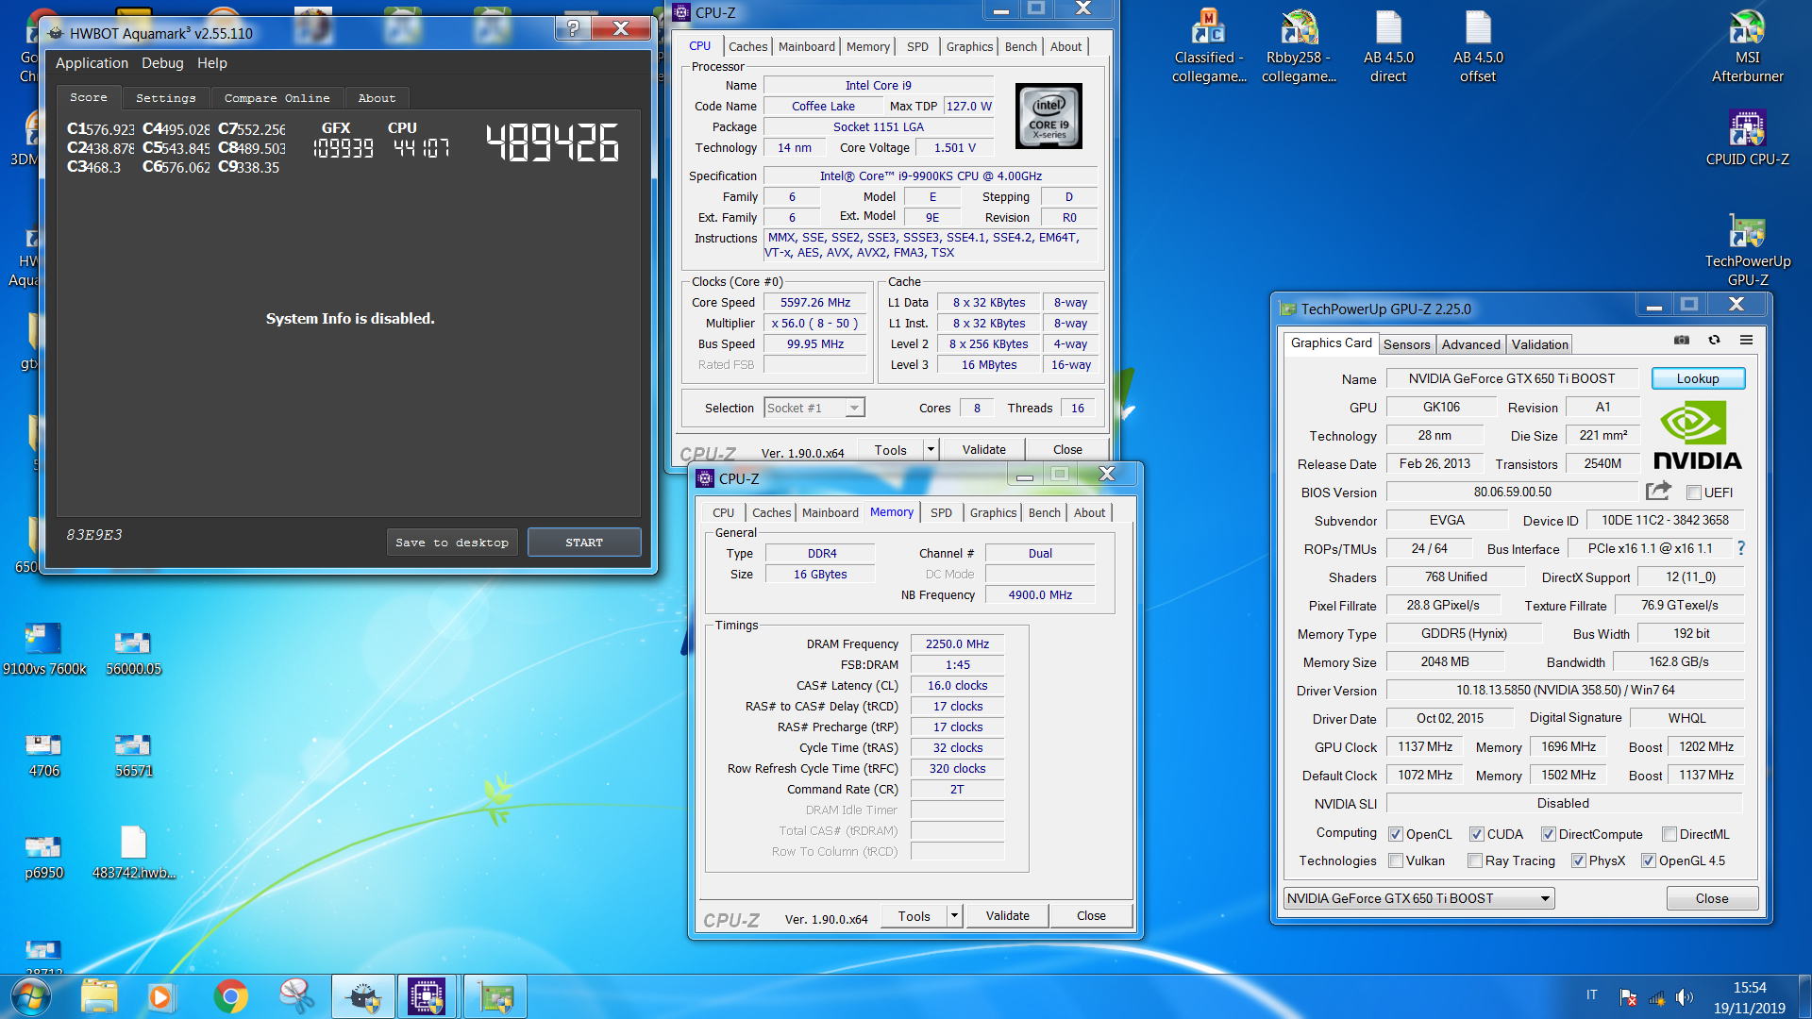Viewport: 1812px width, 1019px height.
Task: Open the Advanced tab in GPU-Z
Action: pyautogui.click(x=1470, y=344)
